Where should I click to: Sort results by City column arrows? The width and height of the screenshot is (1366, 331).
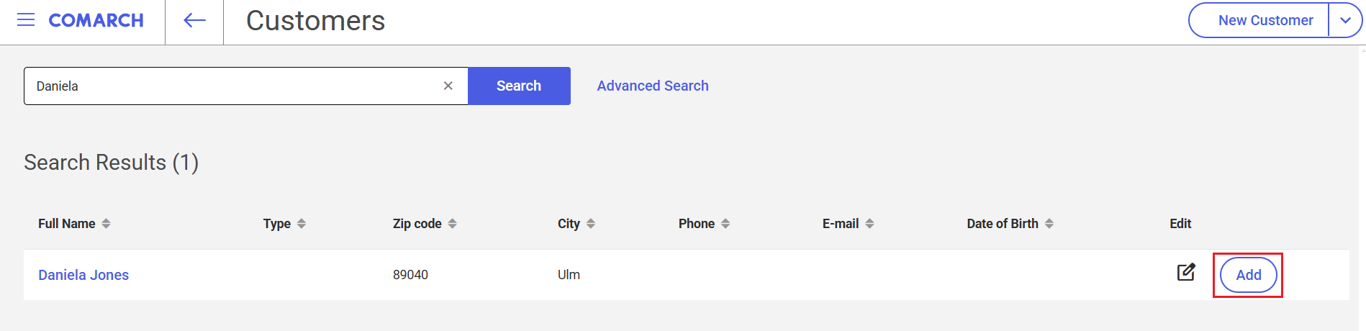[591, 224]
